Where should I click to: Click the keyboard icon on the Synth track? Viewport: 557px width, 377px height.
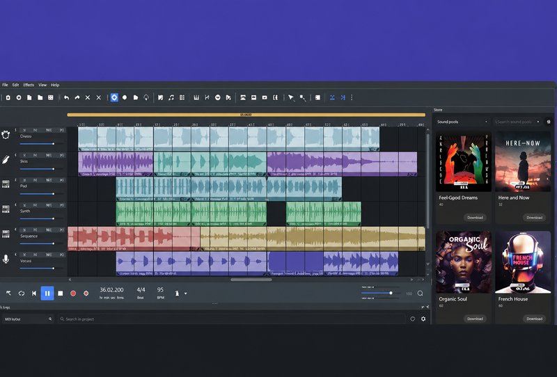[6, 209]
